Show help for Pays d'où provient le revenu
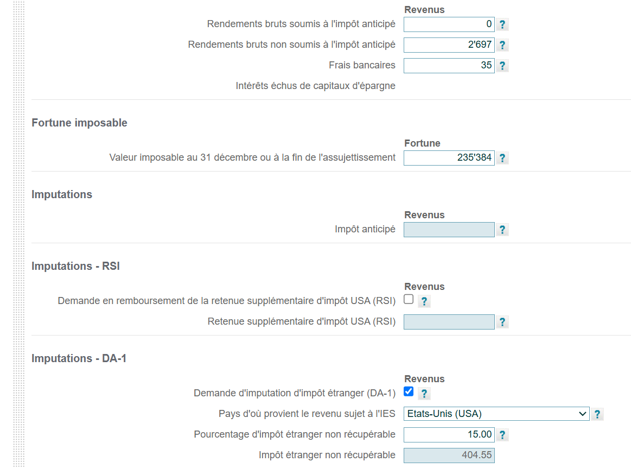The image size is (631, 468). coord(597,414)
